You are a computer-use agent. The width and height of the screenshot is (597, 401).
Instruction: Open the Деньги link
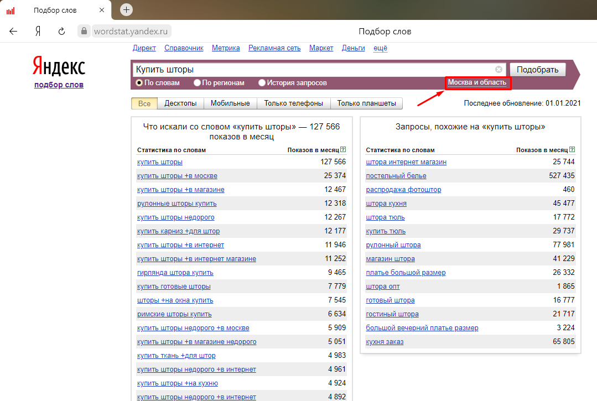[x=354, y=48]
